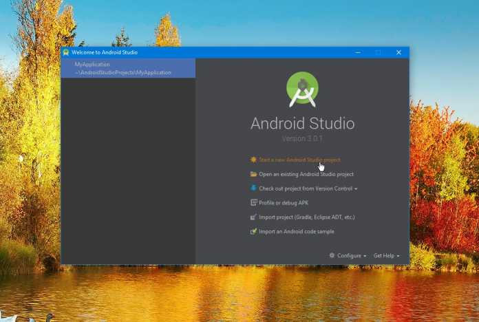
Task: Click the Android Studio title bar icon
Action: (x=66, y=52)
